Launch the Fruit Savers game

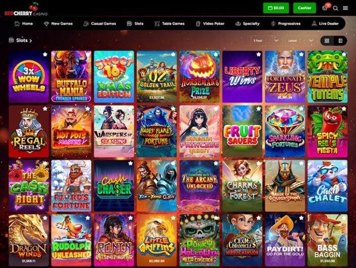pos(242,131)
